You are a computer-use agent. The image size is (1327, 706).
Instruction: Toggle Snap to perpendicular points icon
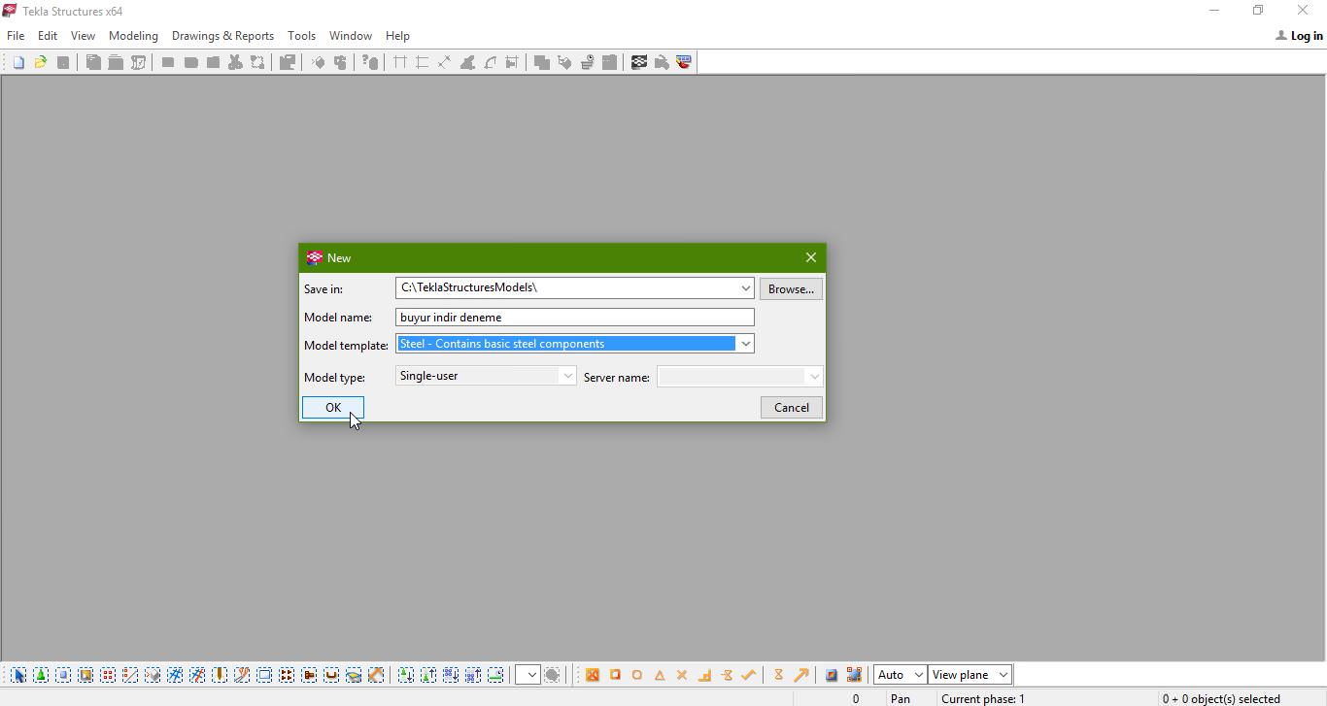[704, 675]
